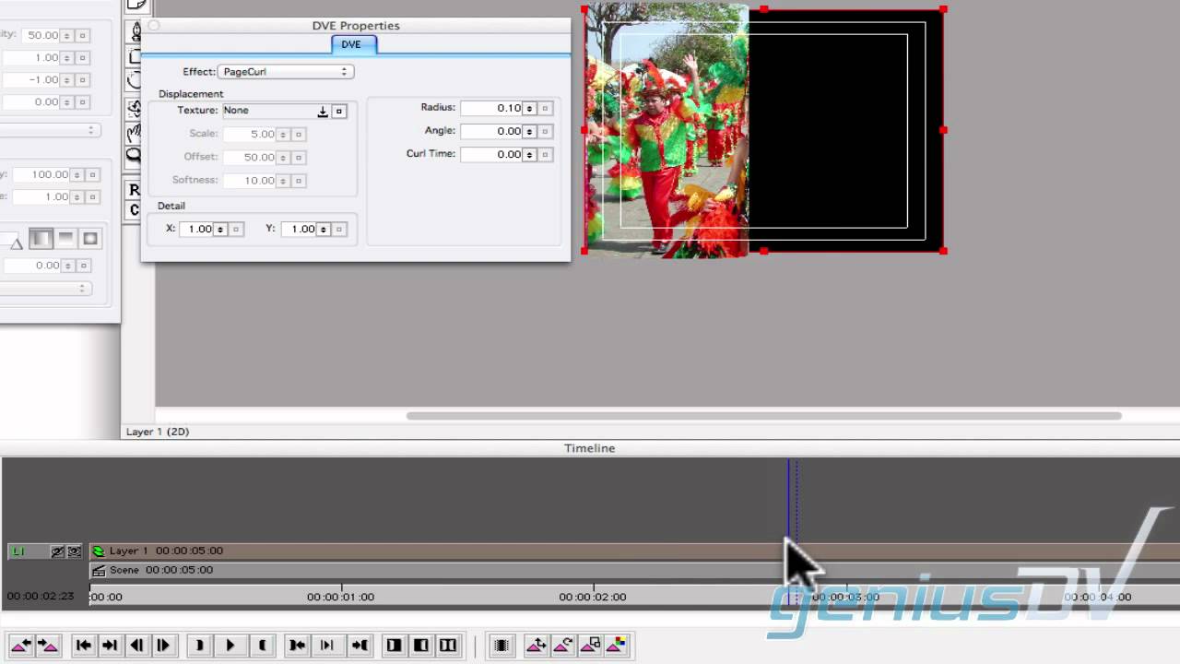This screenshot has height=664, width=1180.
Task: Click the dual-pane view mode icon
Action: click(447, 646)
